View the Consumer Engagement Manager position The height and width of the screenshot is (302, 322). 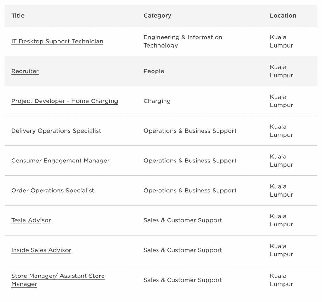tap(60, 161)
